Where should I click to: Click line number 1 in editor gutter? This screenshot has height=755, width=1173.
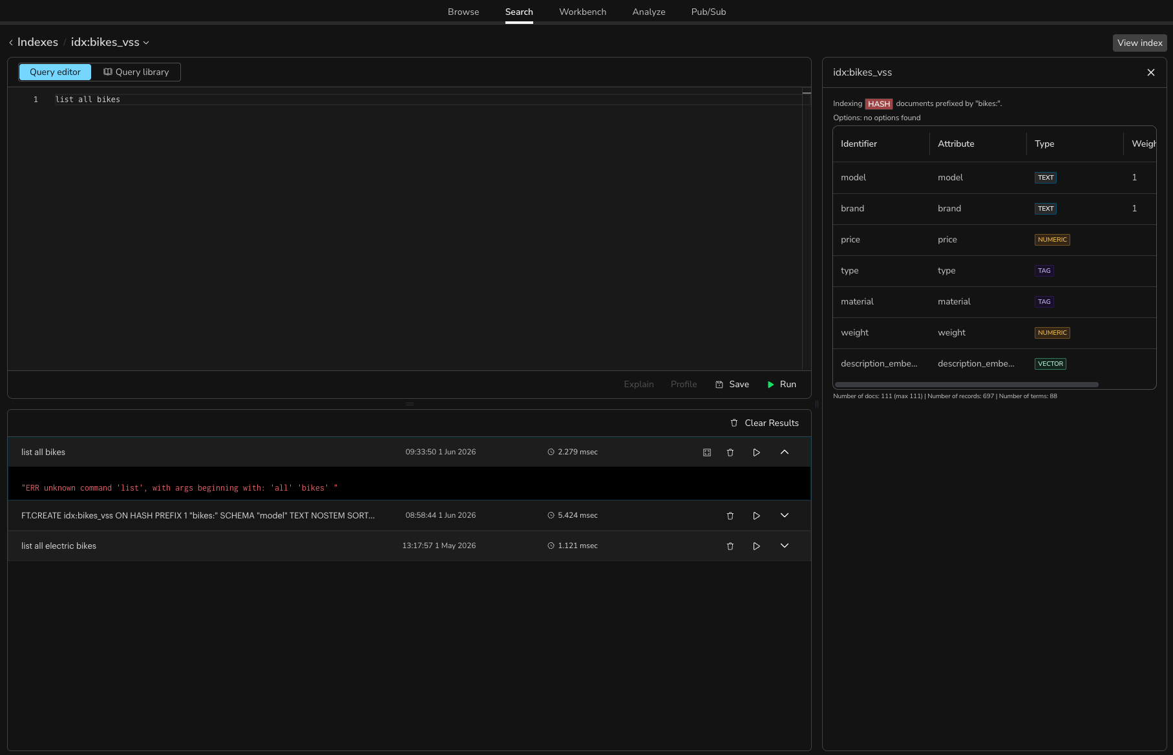point(36,100)
